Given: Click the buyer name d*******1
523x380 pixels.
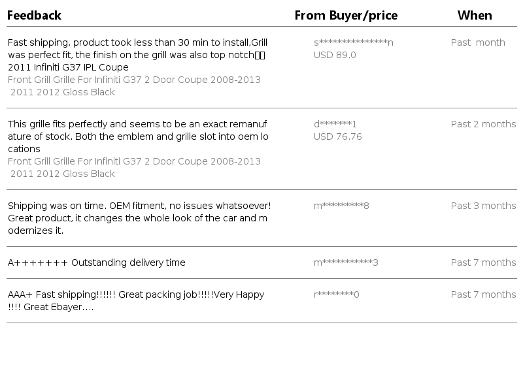Looking at the screenshot, I should tap(335, 124).
